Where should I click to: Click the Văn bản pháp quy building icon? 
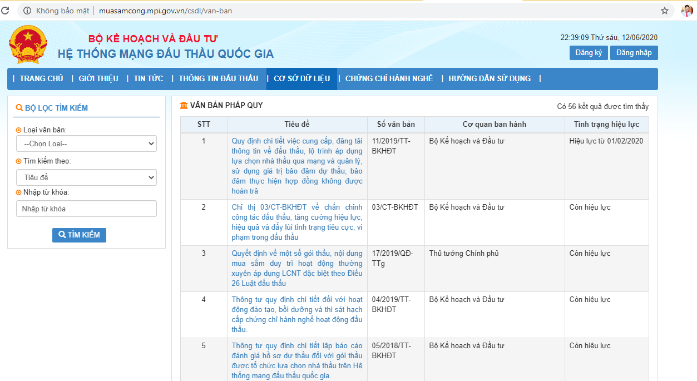[x=184, y=106]
